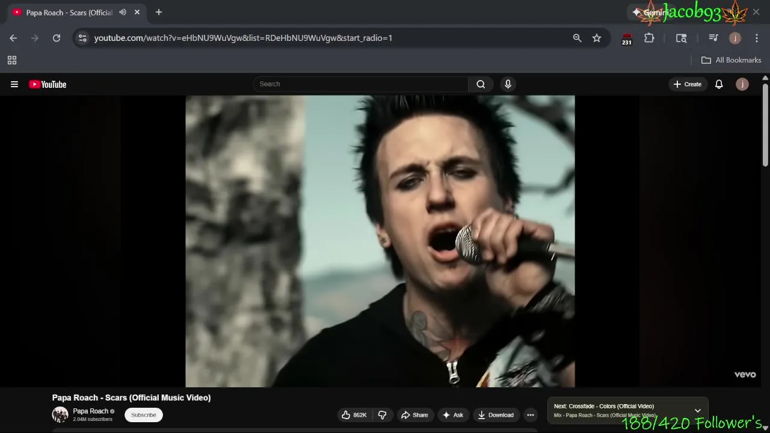The height and width of the screenshot is (433, 770).
Task: Click the video player to pause
Action: point(380,241)
